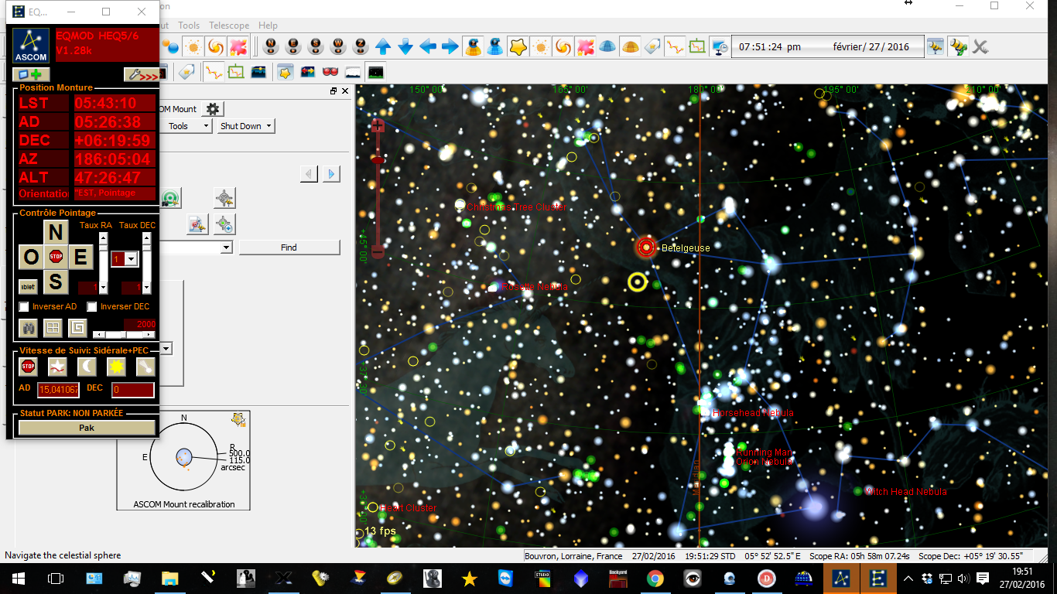
Task: Click the Taux DEC vertical slider
Action: [146, 261]
